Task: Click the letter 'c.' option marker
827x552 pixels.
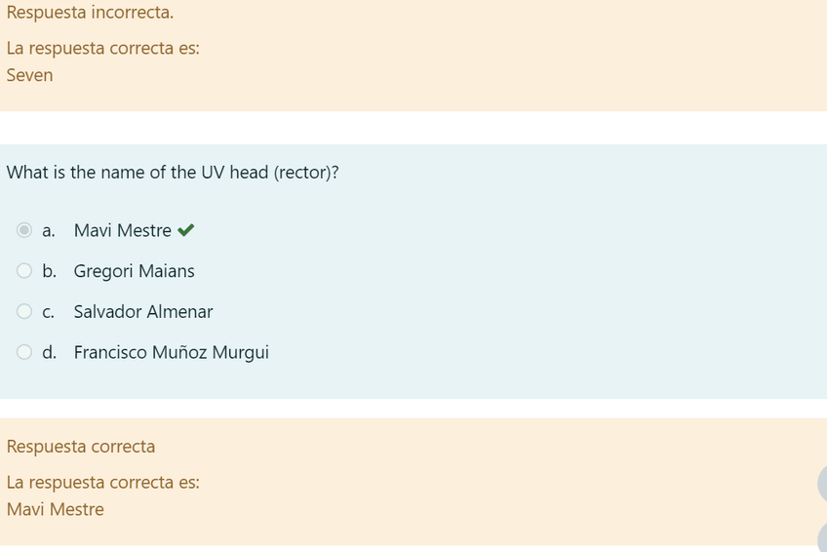Action: (x=49, y=312)
